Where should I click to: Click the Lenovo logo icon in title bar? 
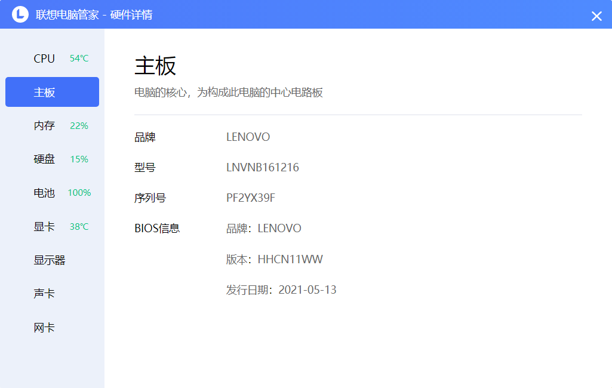click(x=20, y=14)
